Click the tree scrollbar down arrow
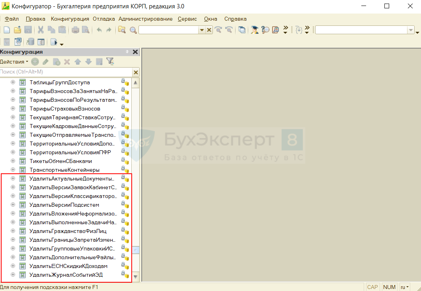Image resolution: width=421 pixels, height=291 pixels. pos(136,277)
